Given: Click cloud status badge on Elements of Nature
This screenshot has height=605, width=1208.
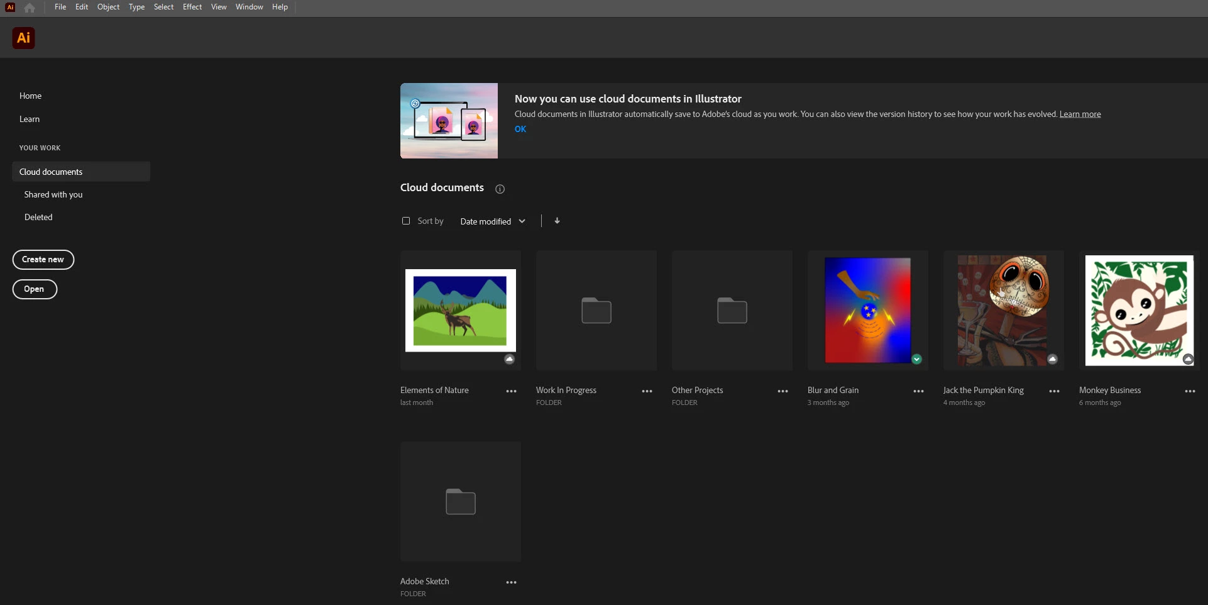Looking at the screenshot, I should pyautogui.click(x=510, y=359).
